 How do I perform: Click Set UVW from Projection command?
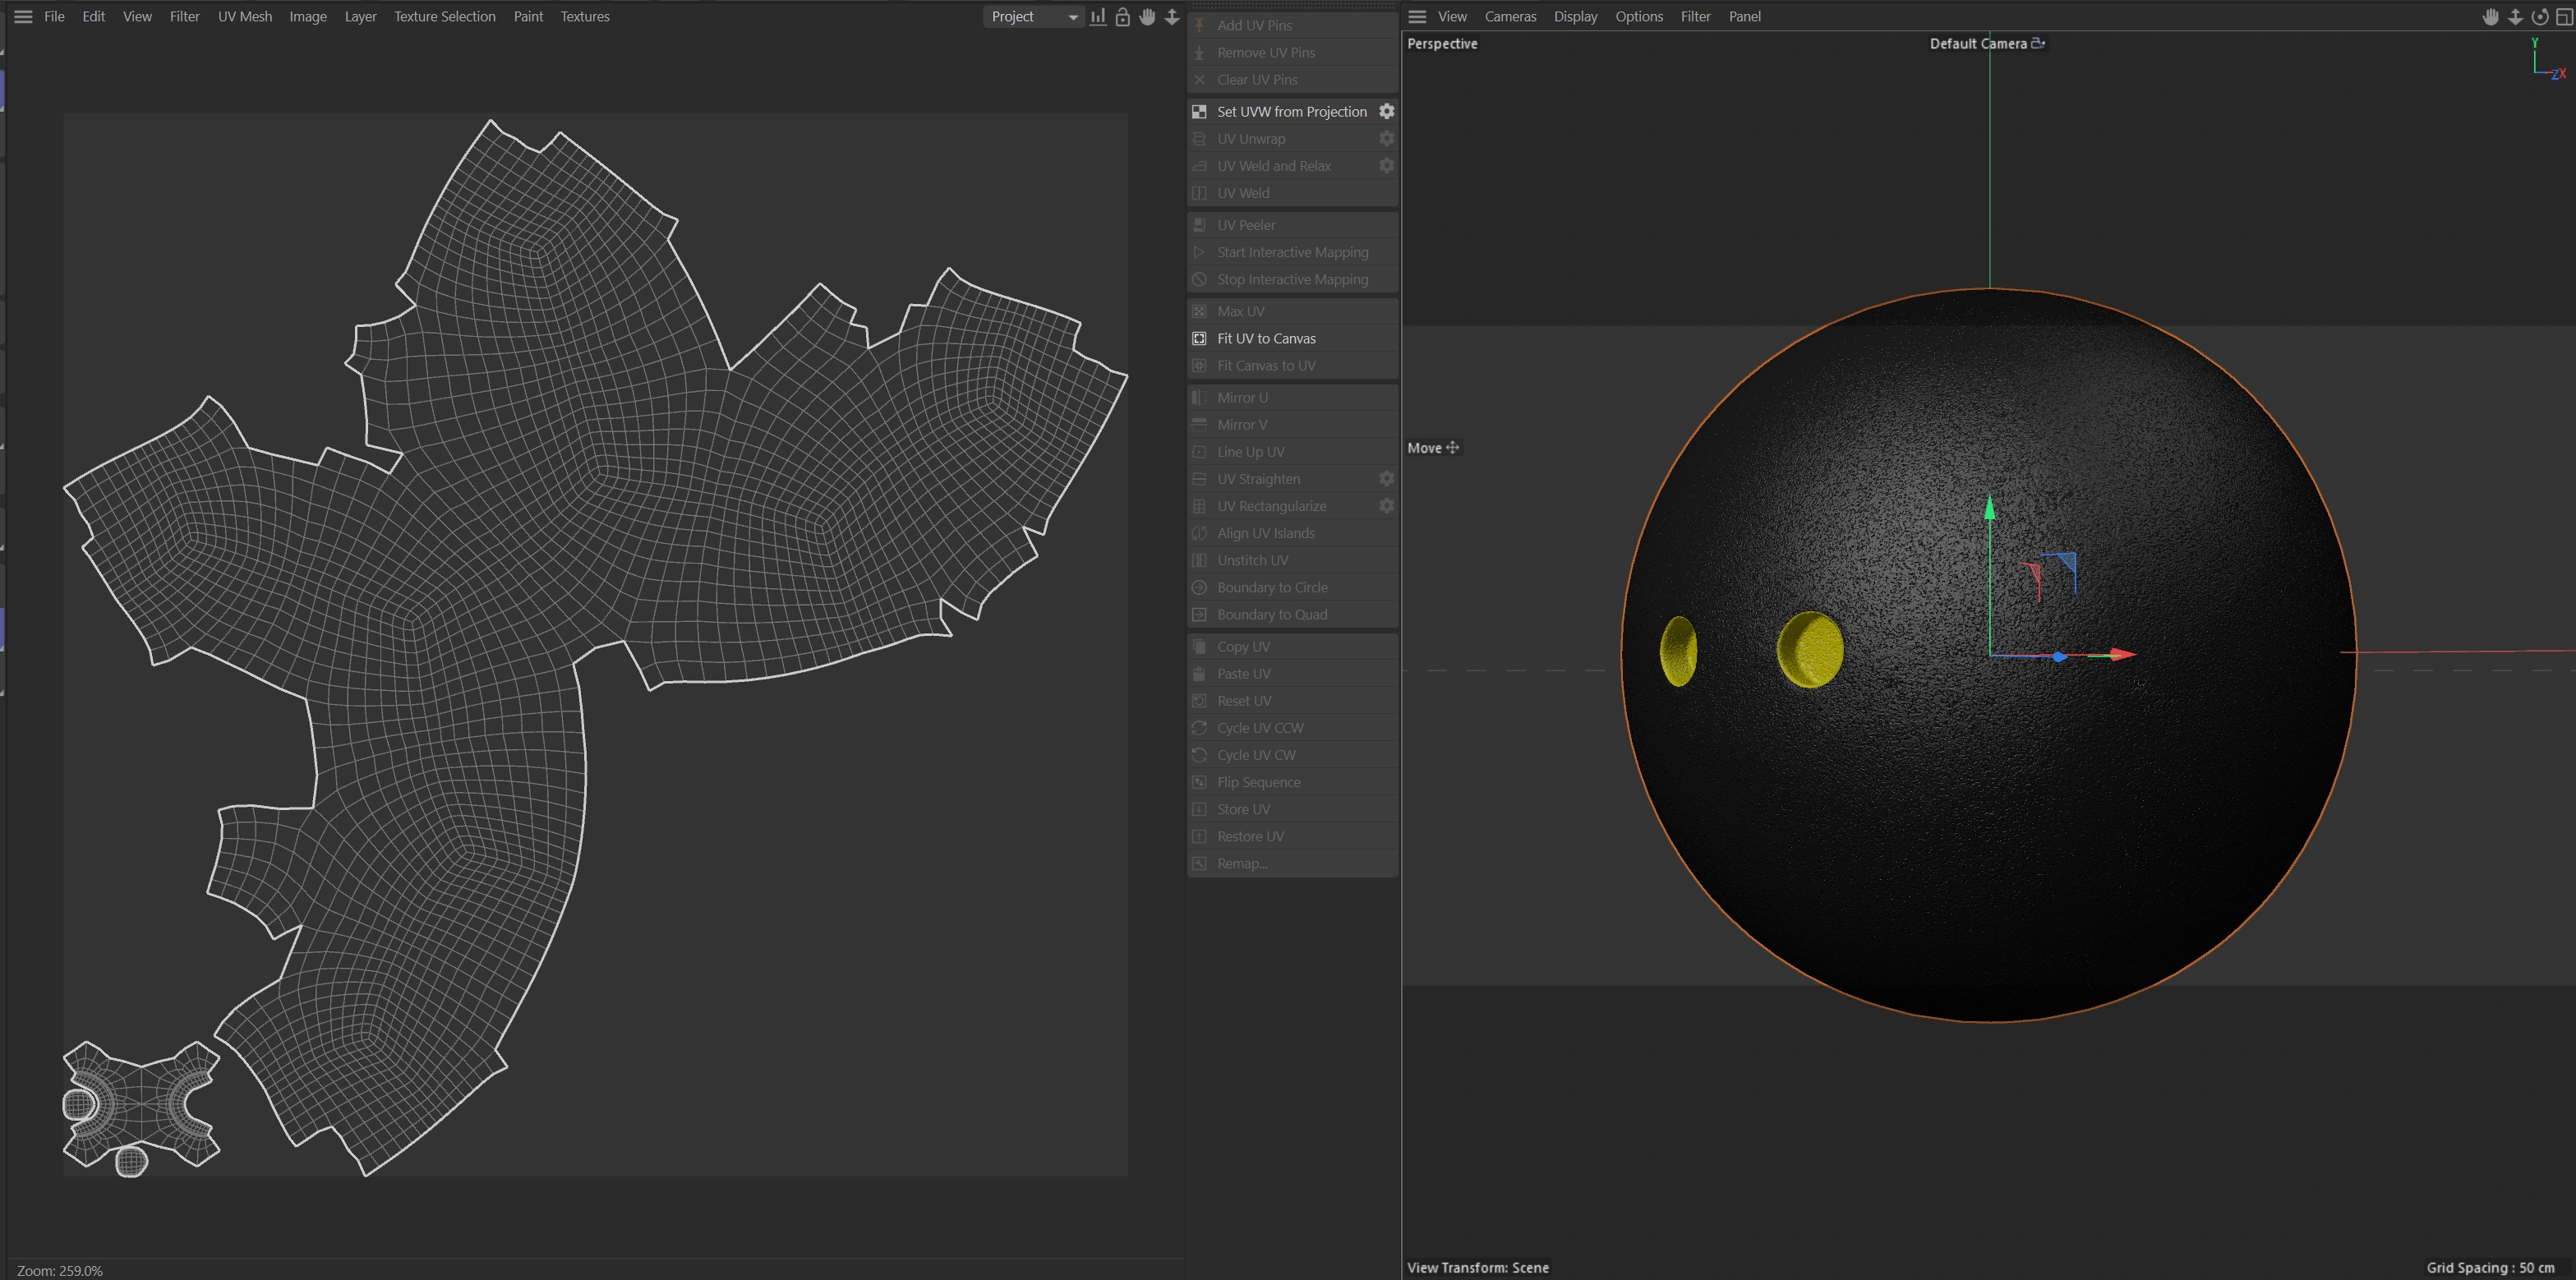coord(1291,112)
